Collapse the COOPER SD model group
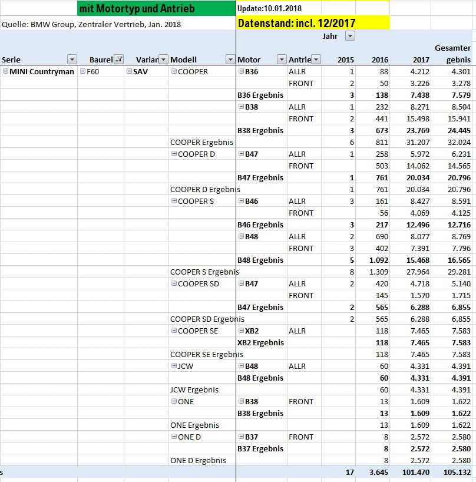The width and height of the screenshot is (476, 482). [x=174, y=283]
